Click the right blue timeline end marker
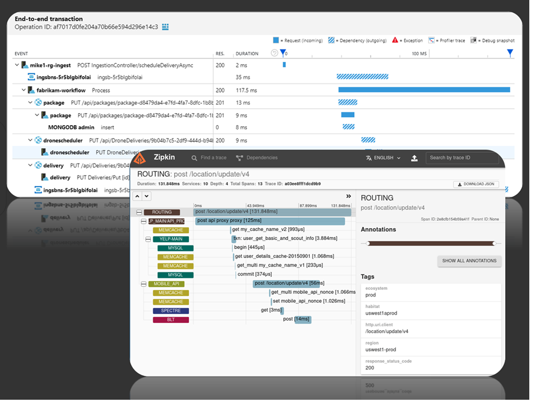 [510, 53]
